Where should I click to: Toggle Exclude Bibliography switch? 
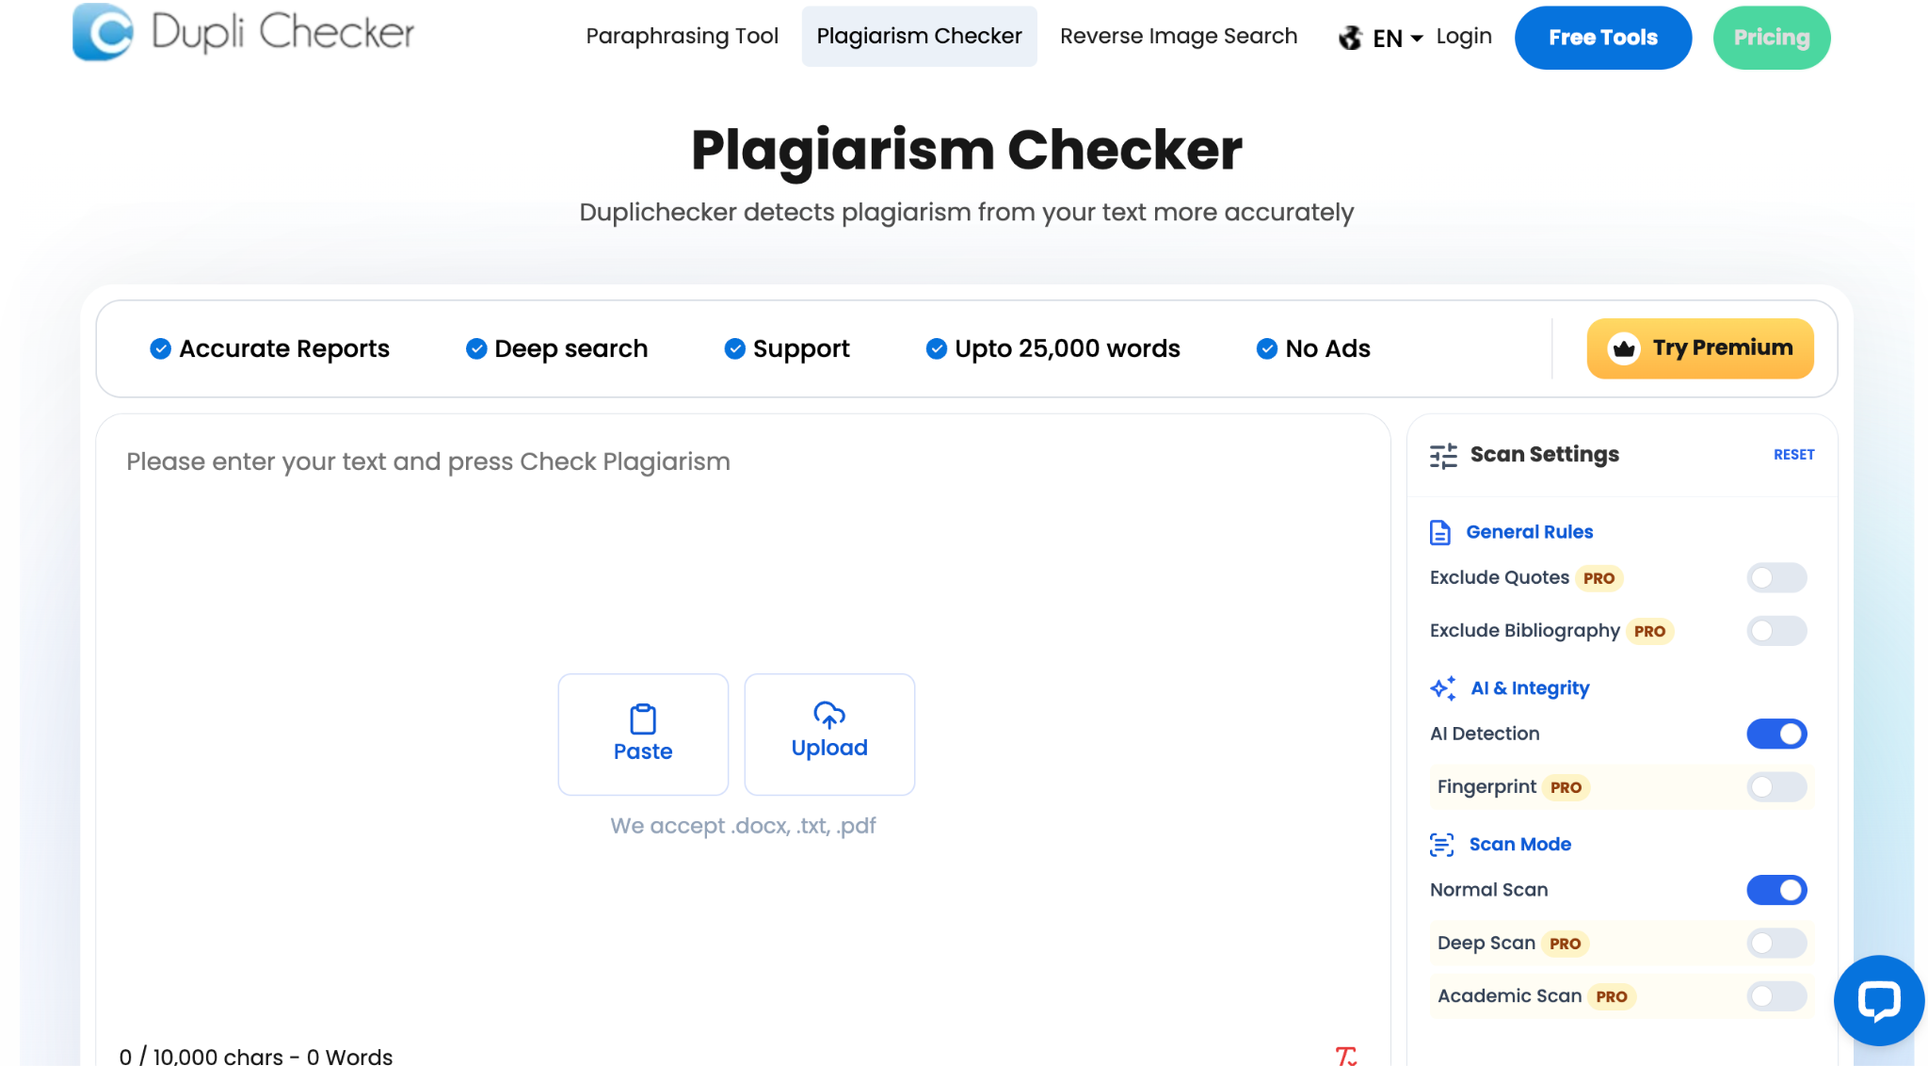[1776, 630]
